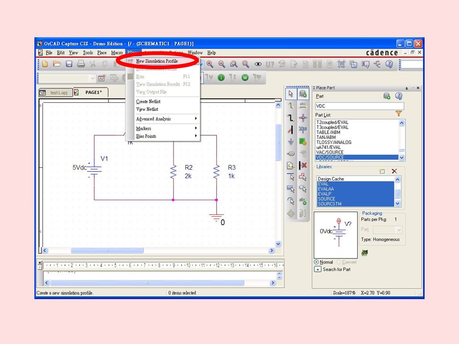Open the Place menu
This screenshot has width=459, height=344.
point(102,53)
